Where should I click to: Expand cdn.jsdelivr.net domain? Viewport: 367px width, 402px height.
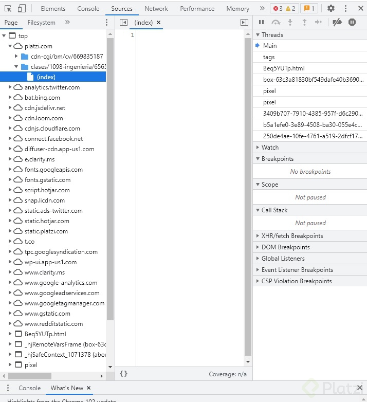click(x=10, y=107)
